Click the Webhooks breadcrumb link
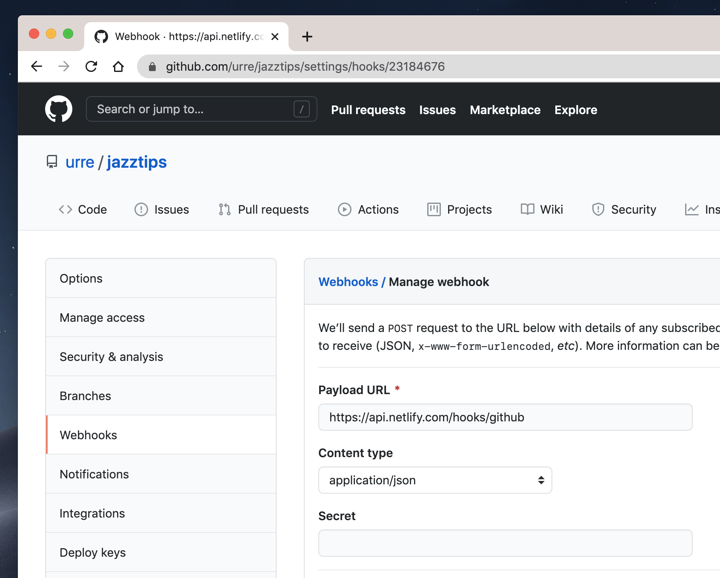Image resolution: width=720 pixels, height=578 pixels. pyautogui.click(x=348, y=282)
